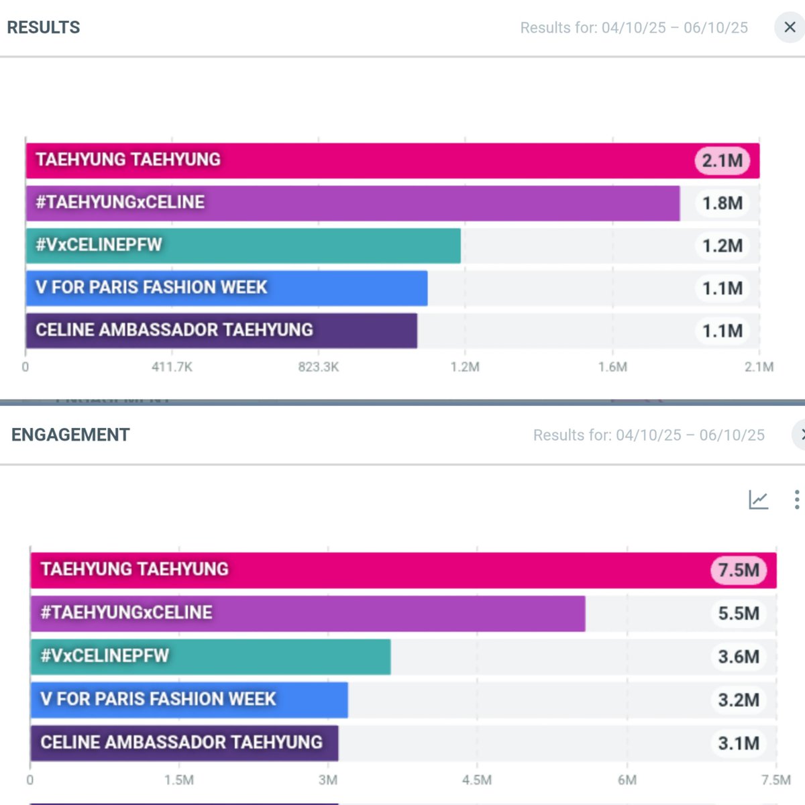Screen dimensions: 805x805
Task: Click the date range text in Engagement header
Action: point(649,435)
